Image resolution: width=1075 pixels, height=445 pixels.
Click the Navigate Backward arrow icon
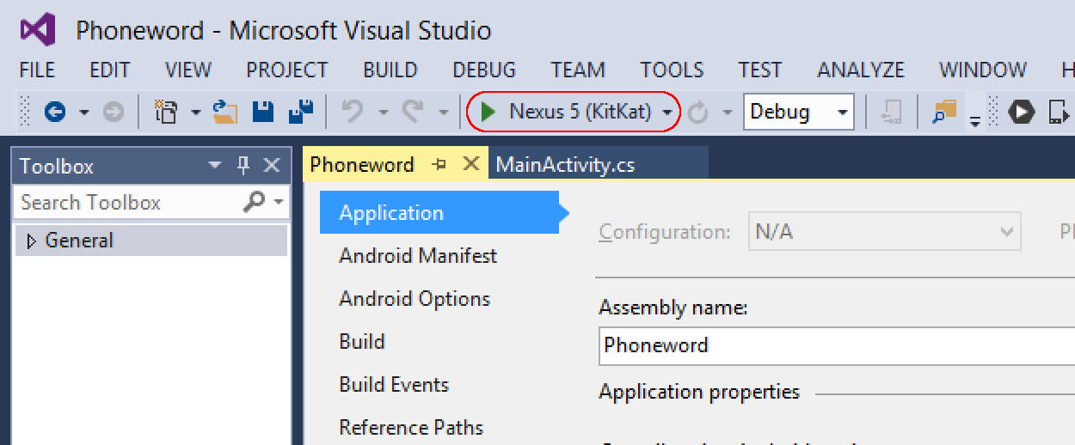tap(56, 112)
